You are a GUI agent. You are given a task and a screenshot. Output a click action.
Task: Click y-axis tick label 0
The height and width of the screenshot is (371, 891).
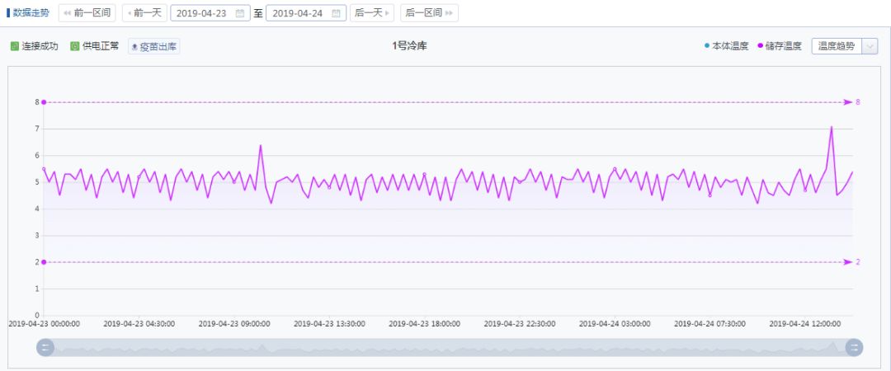click(x=37, y=315)
